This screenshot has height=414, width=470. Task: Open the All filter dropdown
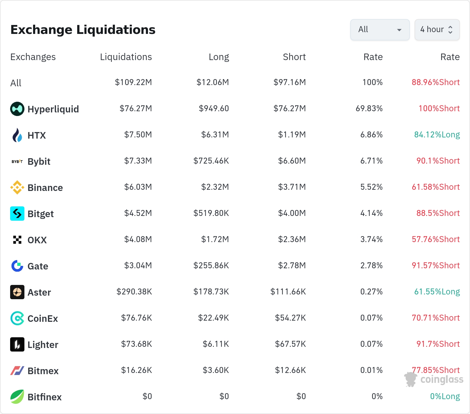coord(380,30)
